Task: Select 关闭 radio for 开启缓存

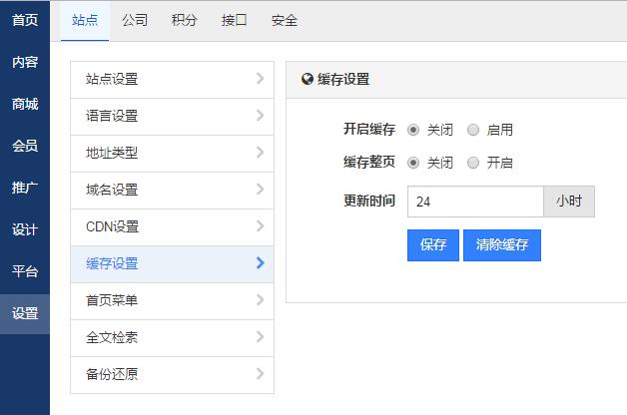Action: 413,130
